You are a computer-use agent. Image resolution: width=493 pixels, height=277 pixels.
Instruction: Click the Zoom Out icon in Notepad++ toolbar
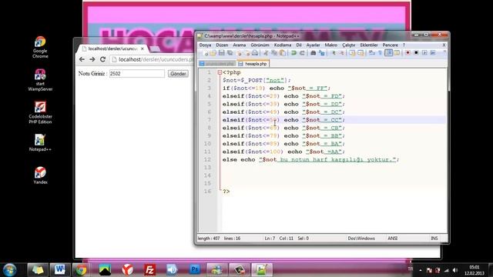(x=342, y=53)
